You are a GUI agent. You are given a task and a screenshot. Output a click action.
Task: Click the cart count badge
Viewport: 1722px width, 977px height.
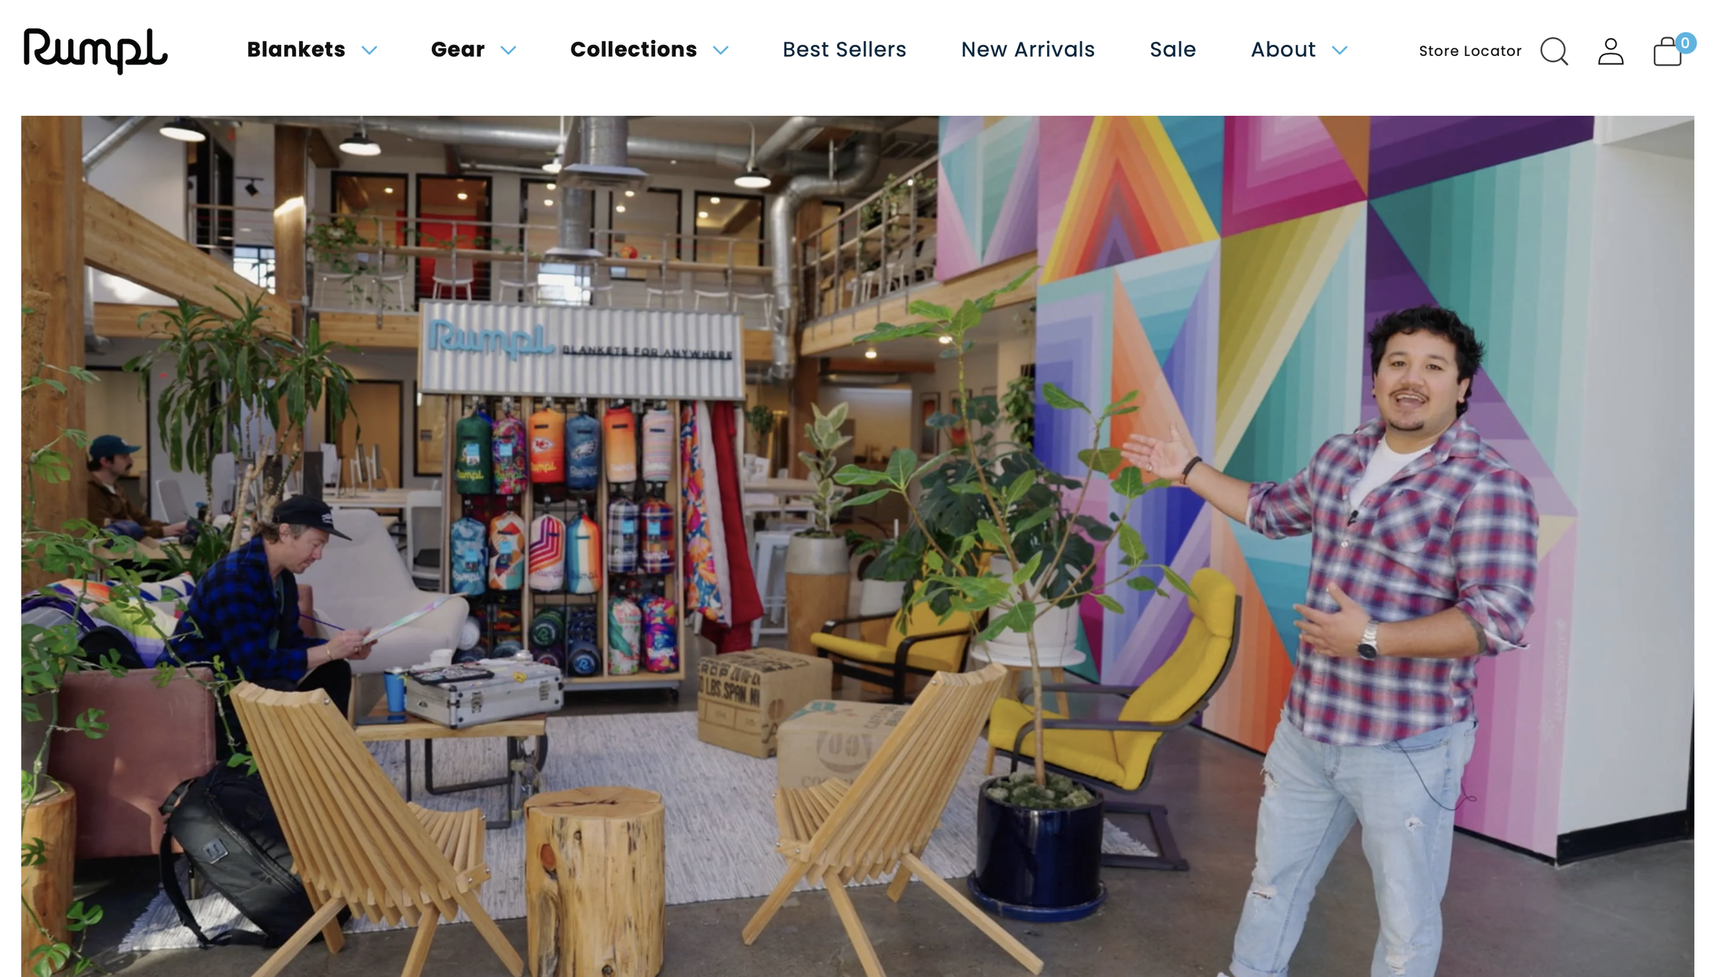pyautogui.click(x=1685, y=43)
